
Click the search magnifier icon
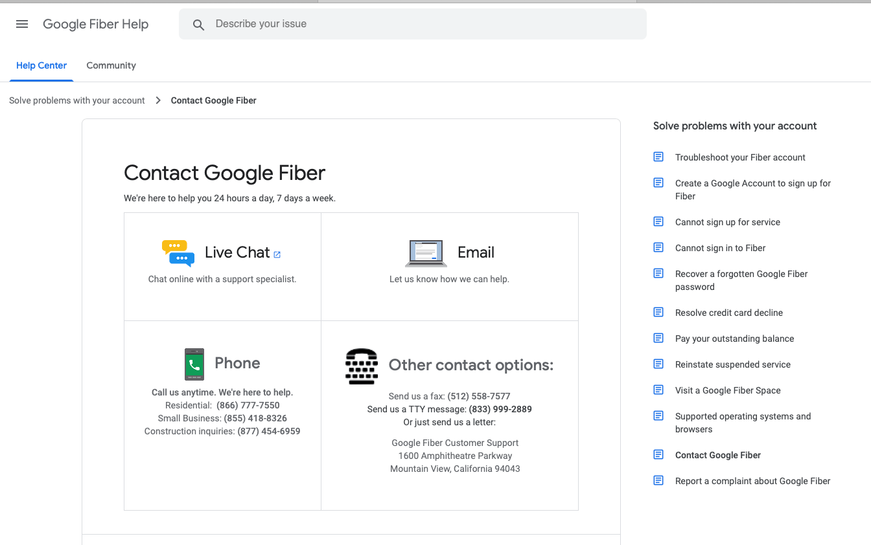point(199,25)
